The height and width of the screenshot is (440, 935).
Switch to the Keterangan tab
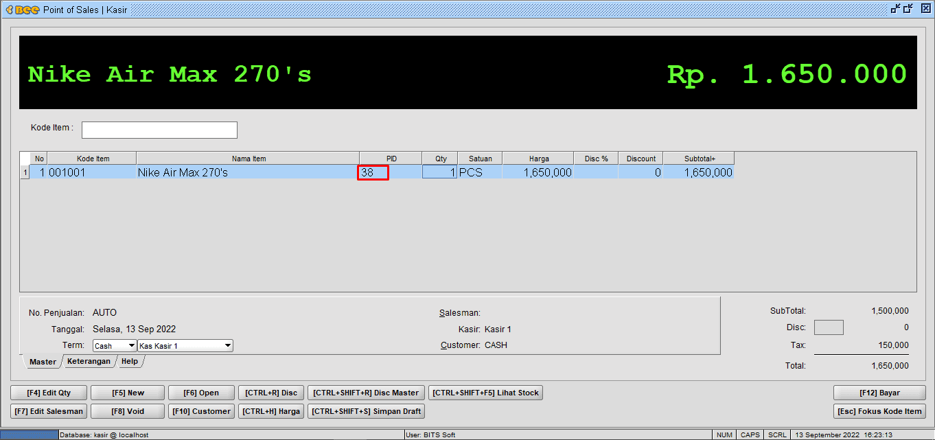pos(89,361)
